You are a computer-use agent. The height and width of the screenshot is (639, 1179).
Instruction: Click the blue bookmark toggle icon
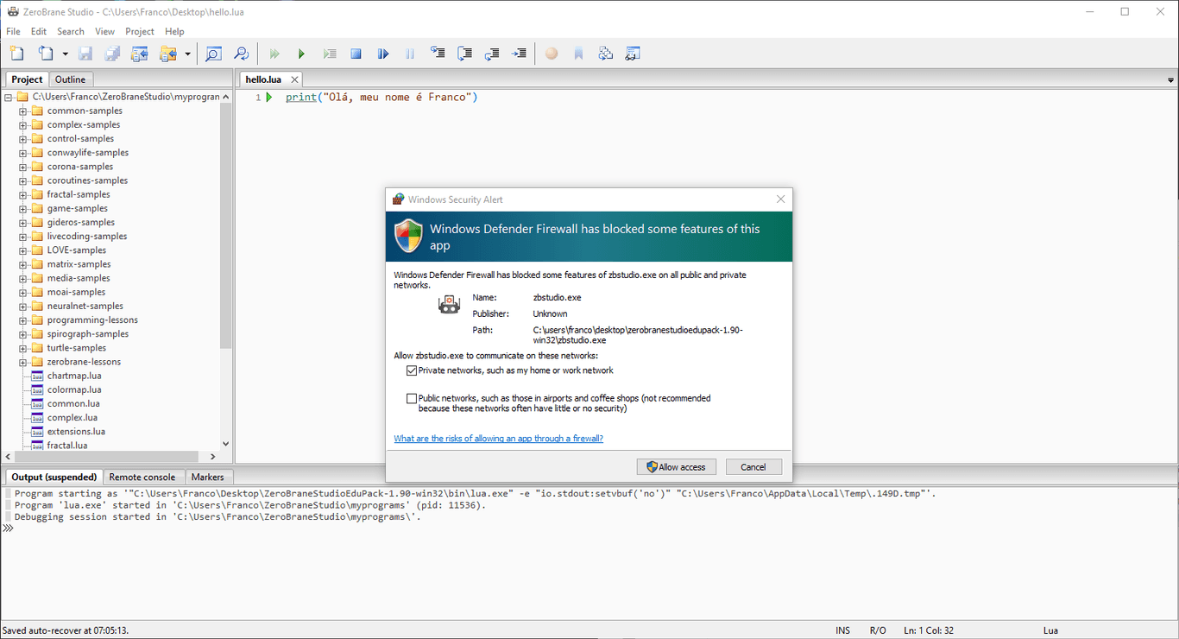pyautogui.click(x=578, y=53)
